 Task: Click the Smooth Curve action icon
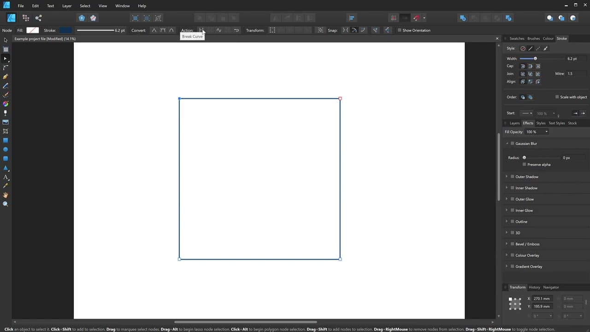coord(219,30)
